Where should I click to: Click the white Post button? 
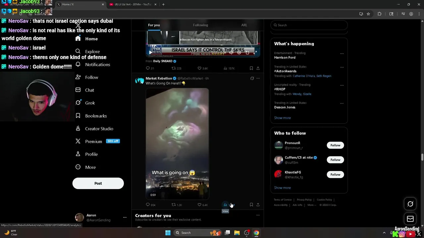tap(98, 183)
